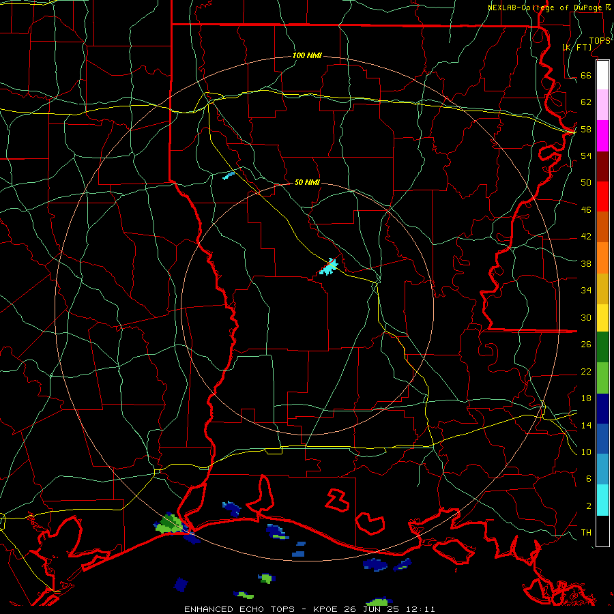
Task: Click the legend value '58'
Action: [586, 129]
